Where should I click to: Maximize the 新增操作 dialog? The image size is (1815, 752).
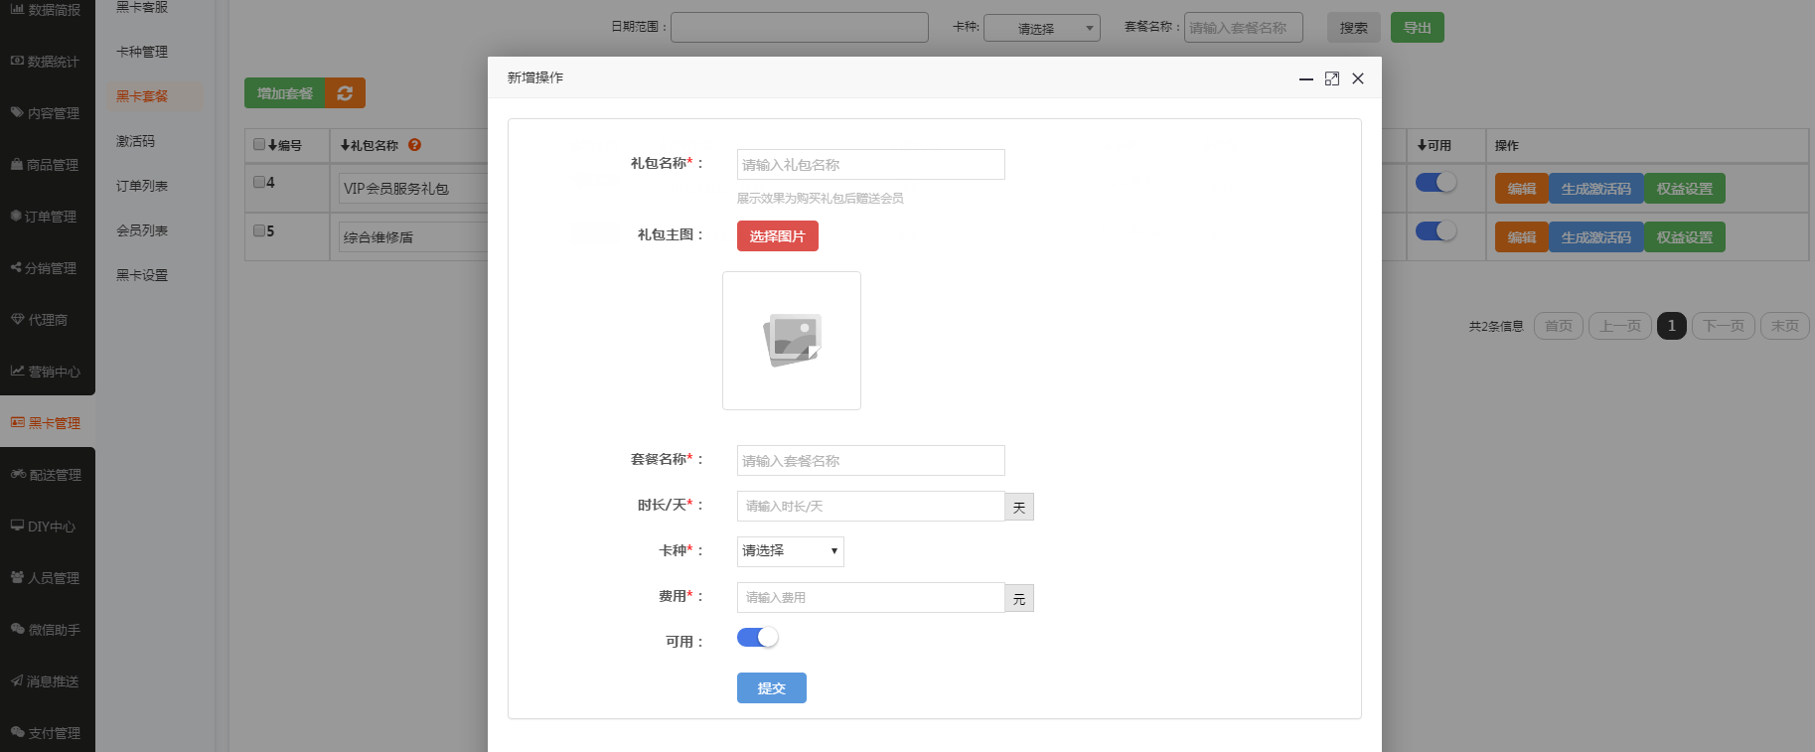click(1331, 78)
